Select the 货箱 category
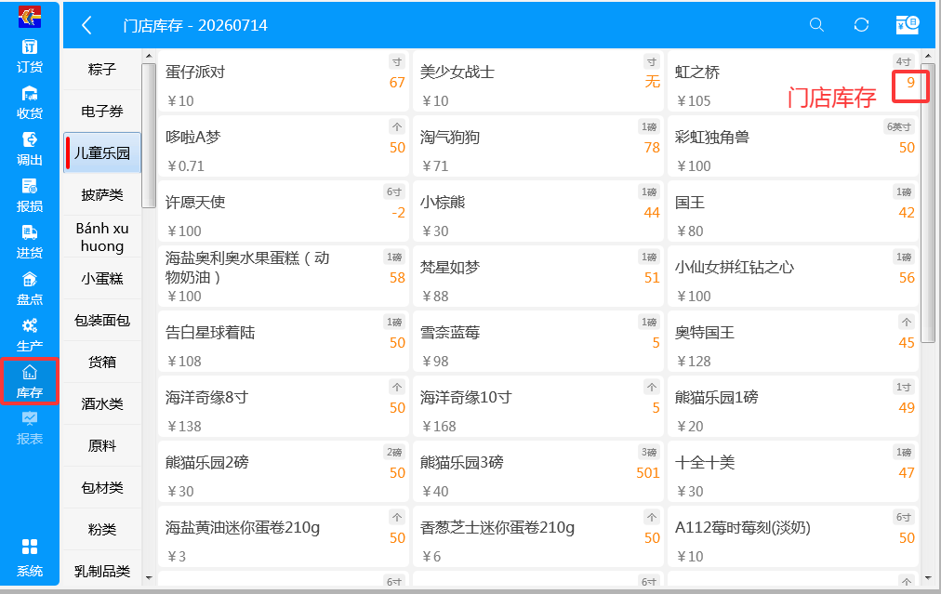The width and height of the screenshot is (941, 594). tap(102, 362)
